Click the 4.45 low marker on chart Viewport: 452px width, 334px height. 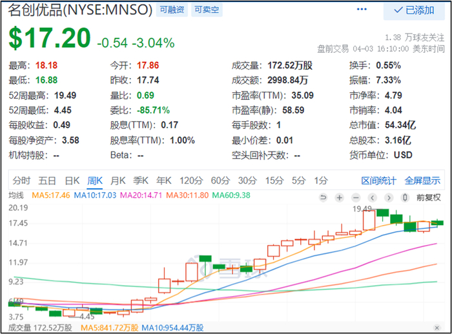[87, 317]
